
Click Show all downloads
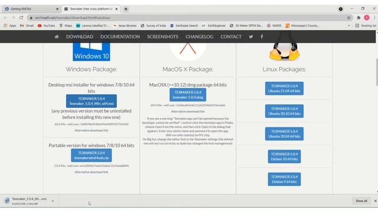[x=361, y=201]
